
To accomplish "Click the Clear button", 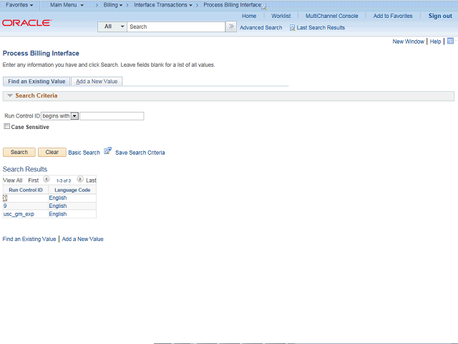I will tap(52, 152).
